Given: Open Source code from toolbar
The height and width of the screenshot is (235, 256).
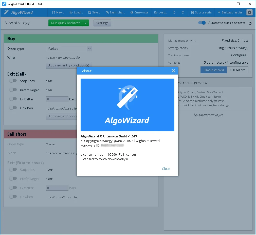Looking at the screenshot, I should (x=201, y=12).
